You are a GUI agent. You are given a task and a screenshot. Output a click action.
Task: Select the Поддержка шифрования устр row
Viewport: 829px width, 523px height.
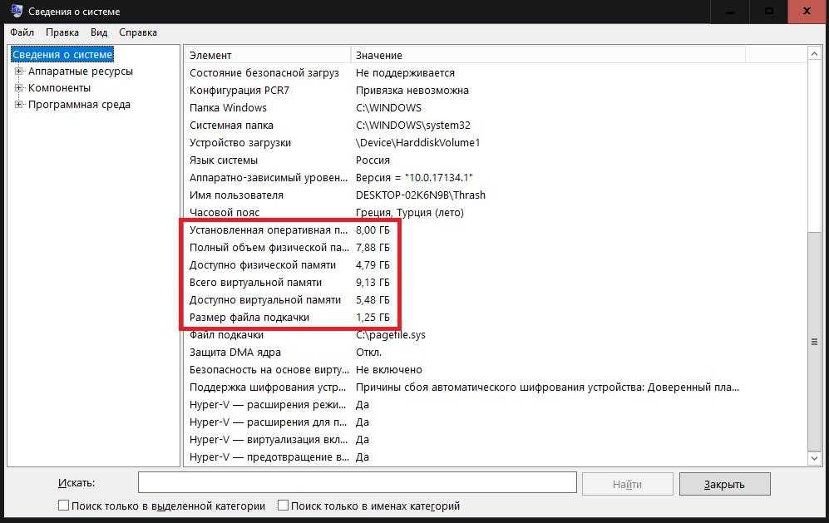[496, 387]
